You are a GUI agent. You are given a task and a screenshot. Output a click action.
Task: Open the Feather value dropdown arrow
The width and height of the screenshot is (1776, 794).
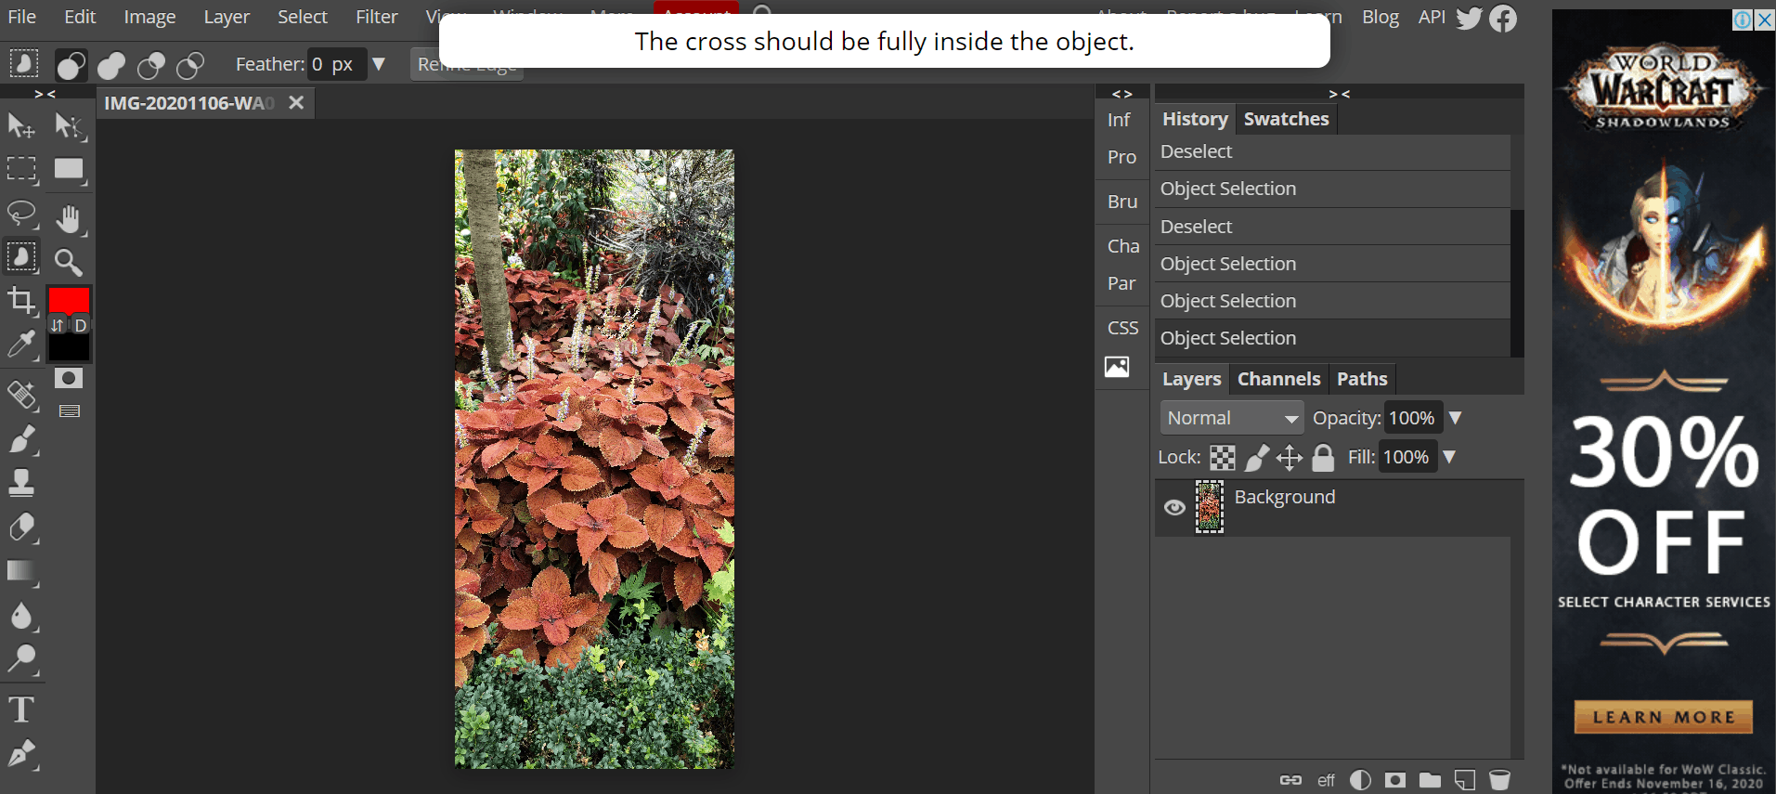tap(378, 64)
